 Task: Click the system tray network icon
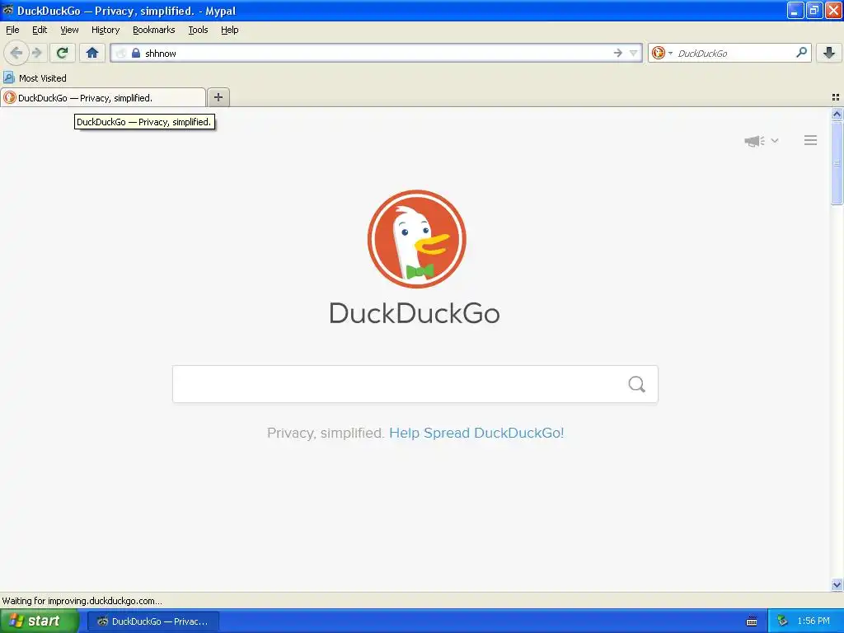[782, 621]
